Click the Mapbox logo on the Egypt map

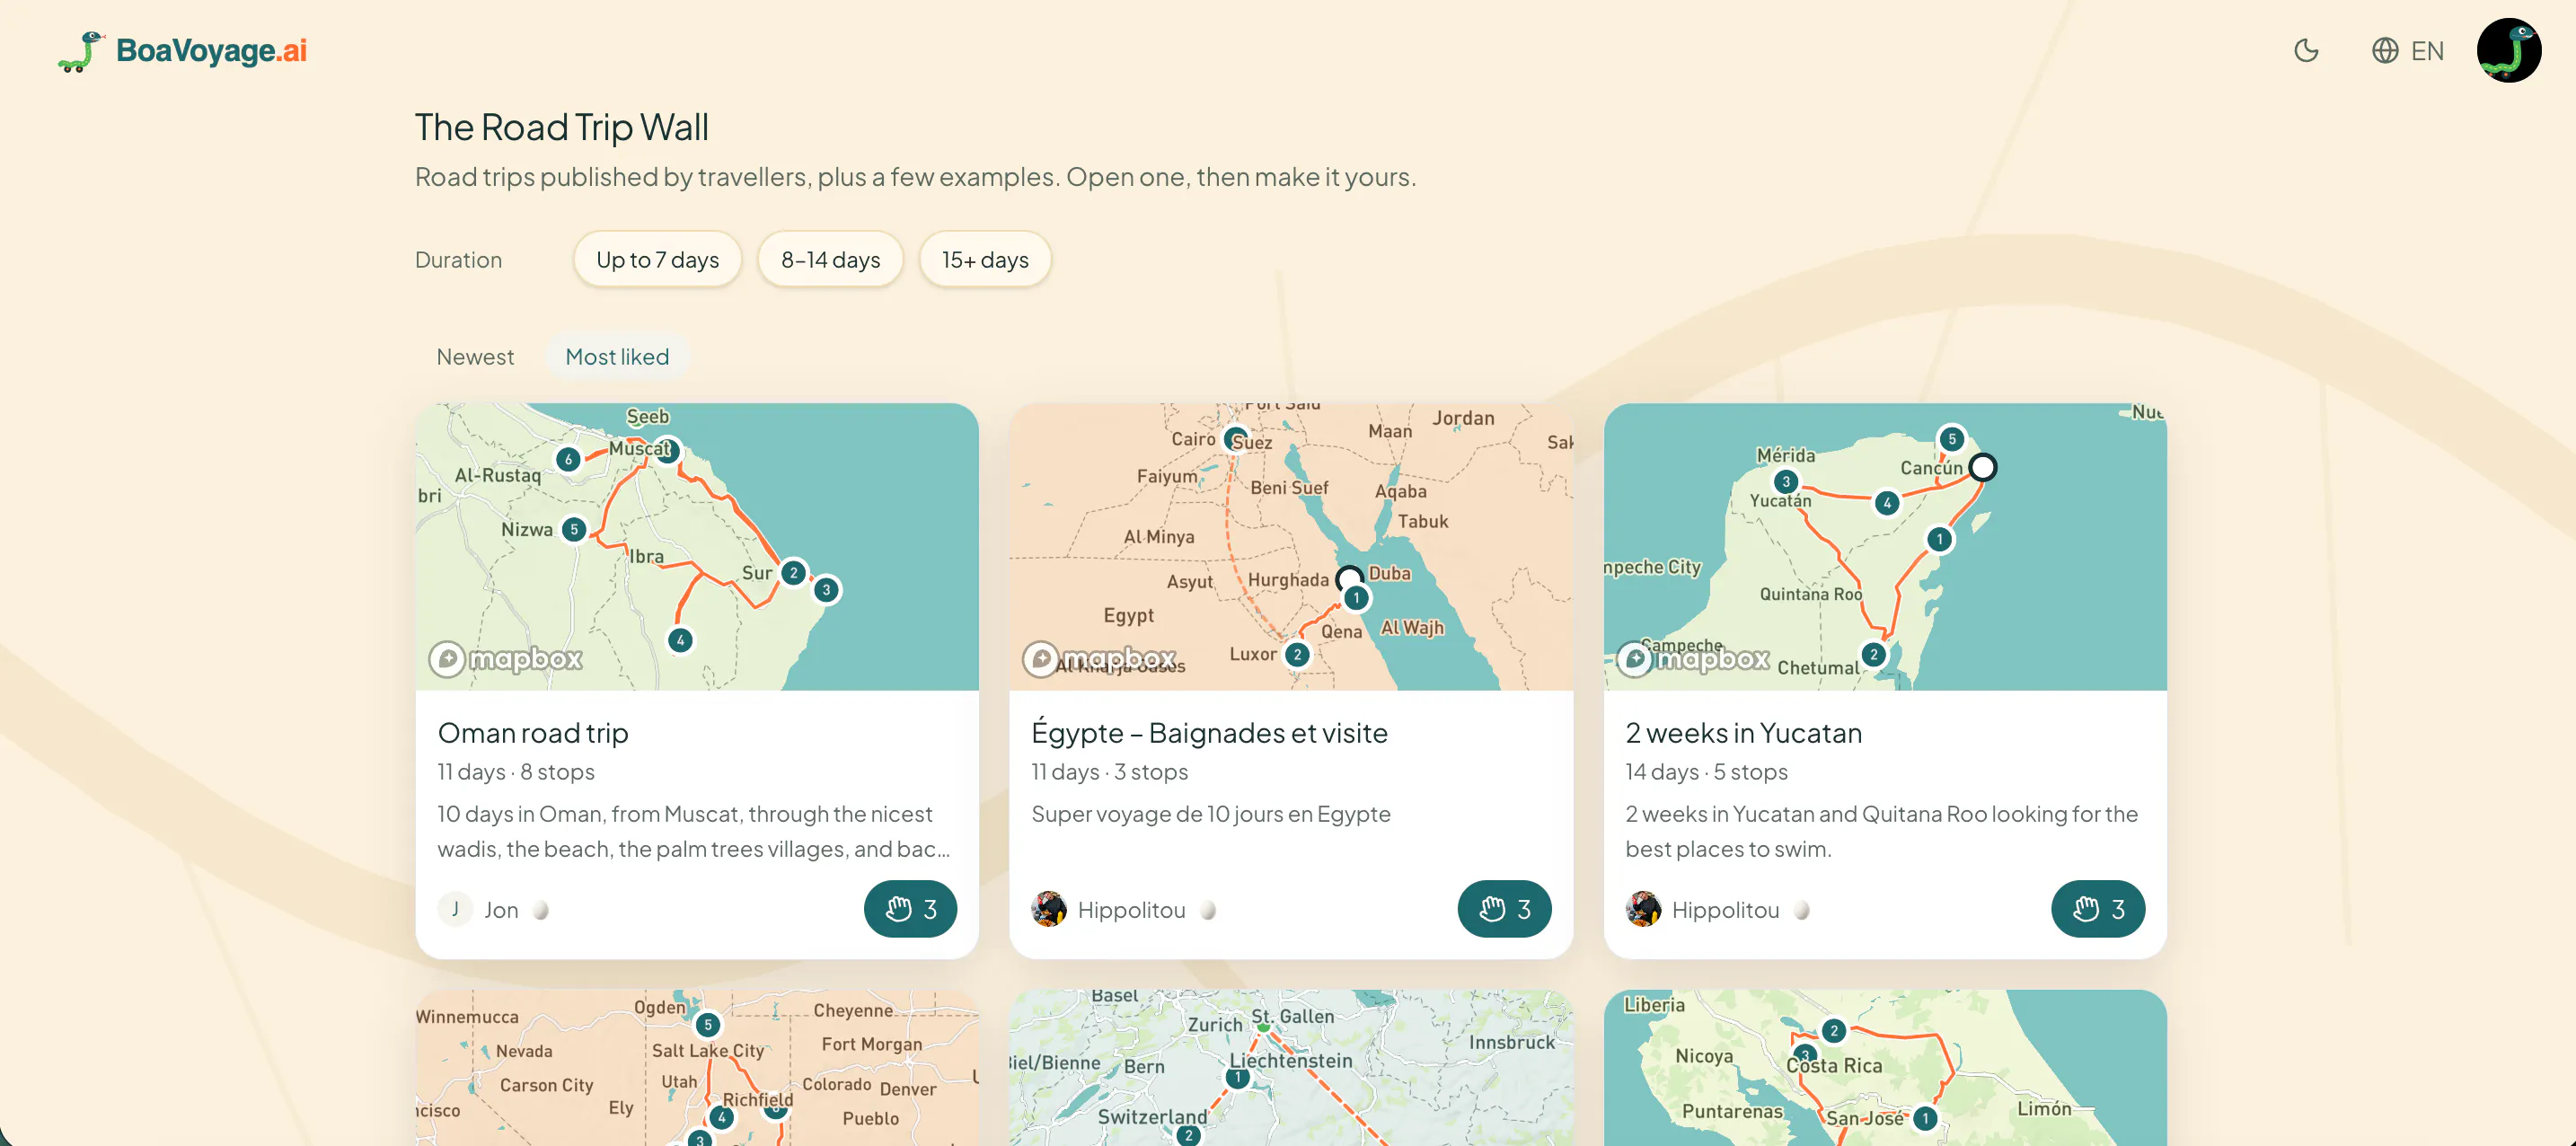[1099, 659]
